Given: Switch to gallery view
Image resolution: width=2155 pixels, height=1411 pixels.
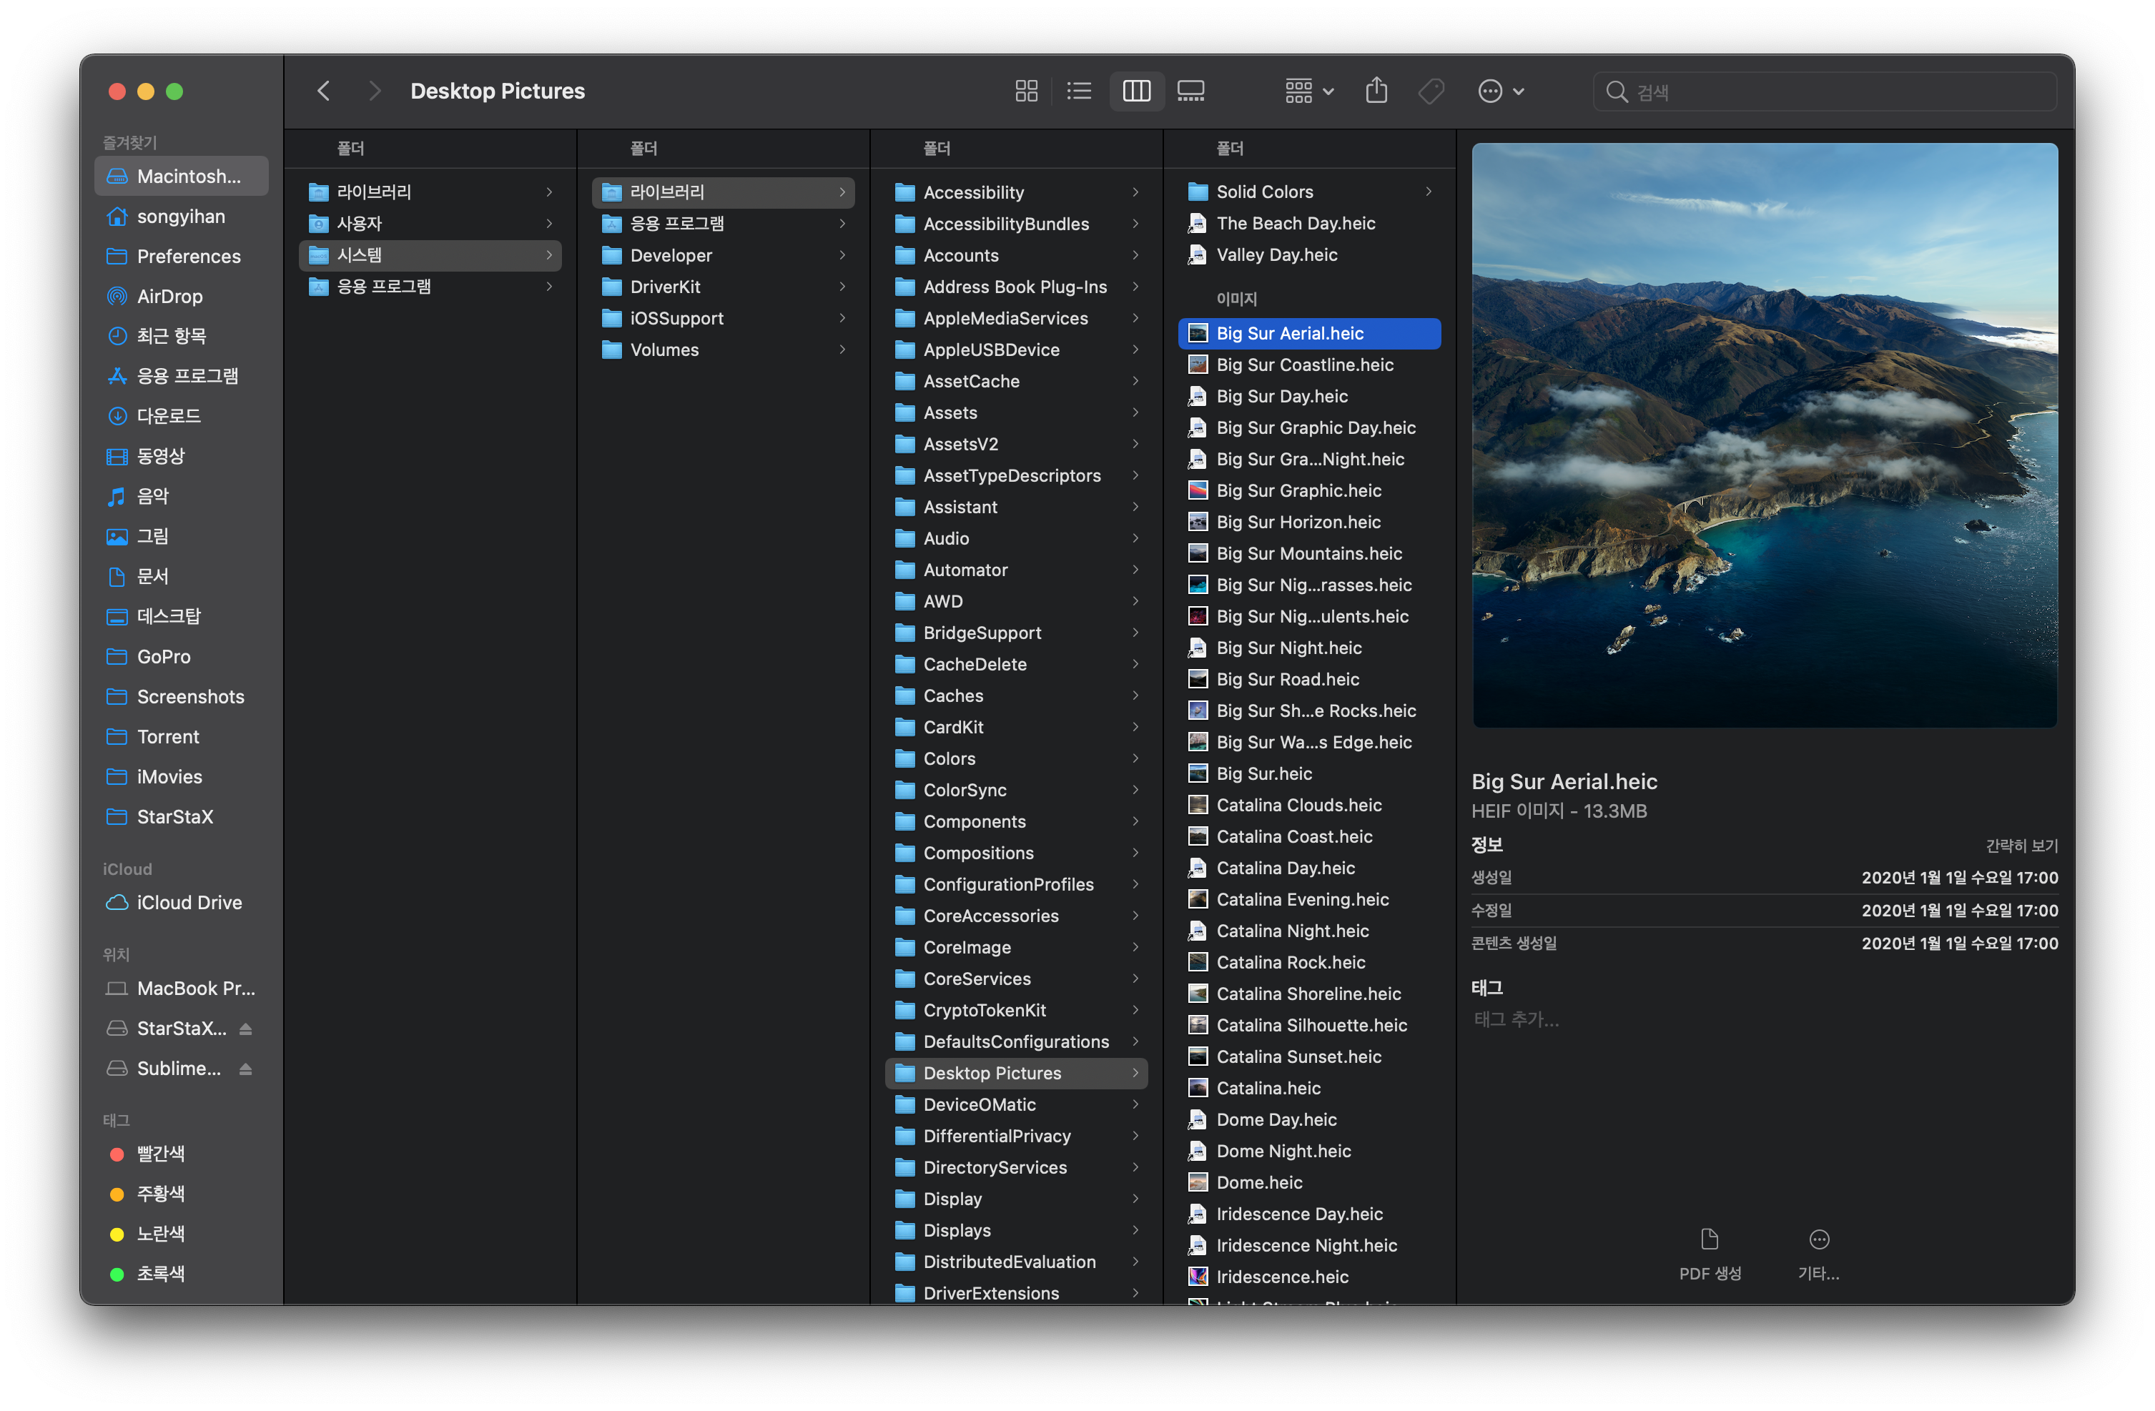Looking at the screenshot, I should (1190, 91).
